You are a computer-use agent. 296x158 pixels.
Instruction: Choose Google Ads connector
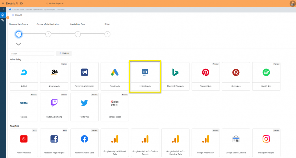[115, 76]
